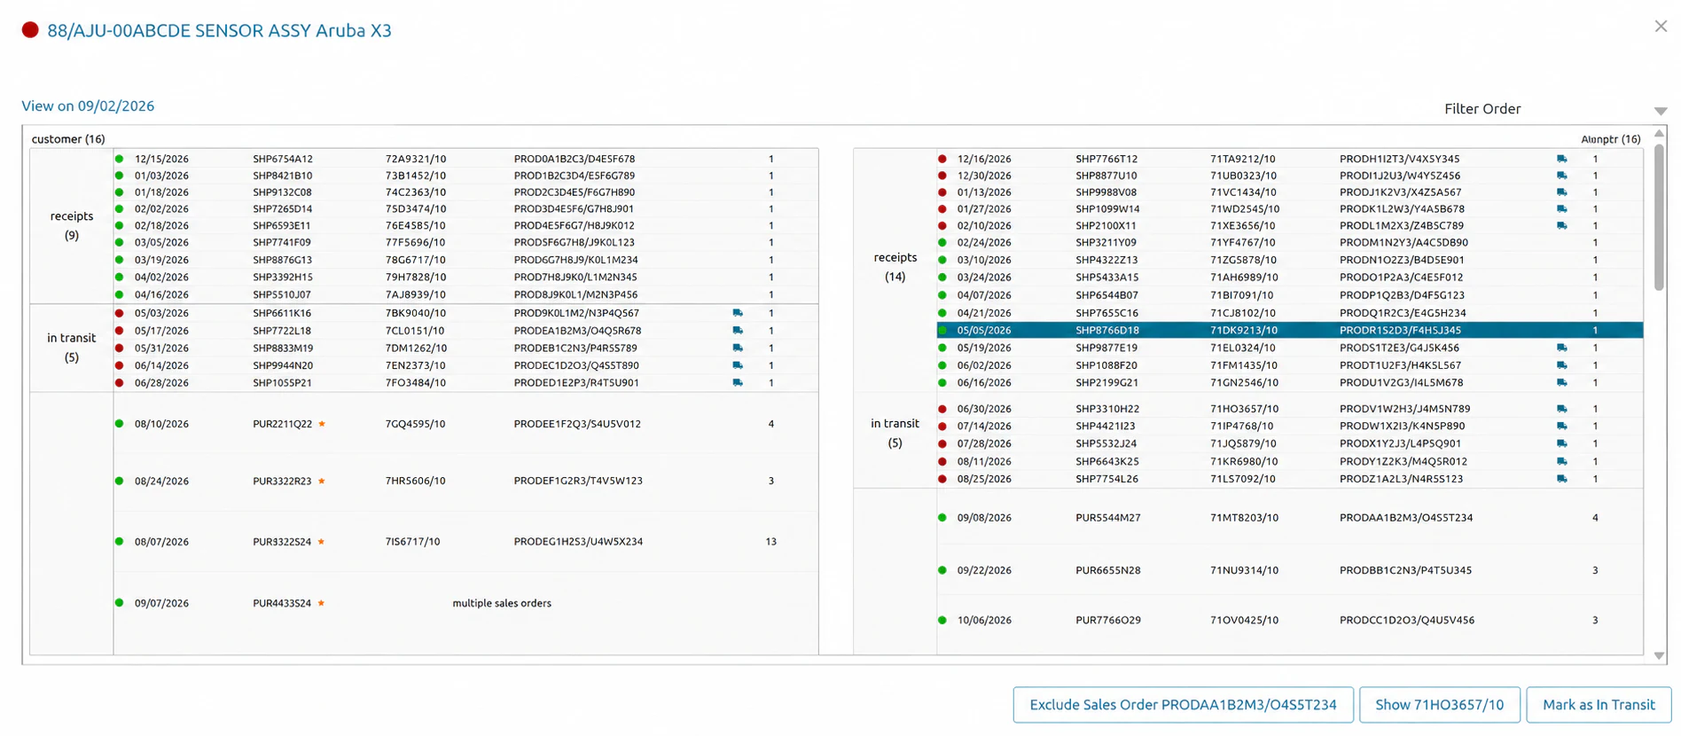Click star icon next to PUR2211Q22

[322, 424]
